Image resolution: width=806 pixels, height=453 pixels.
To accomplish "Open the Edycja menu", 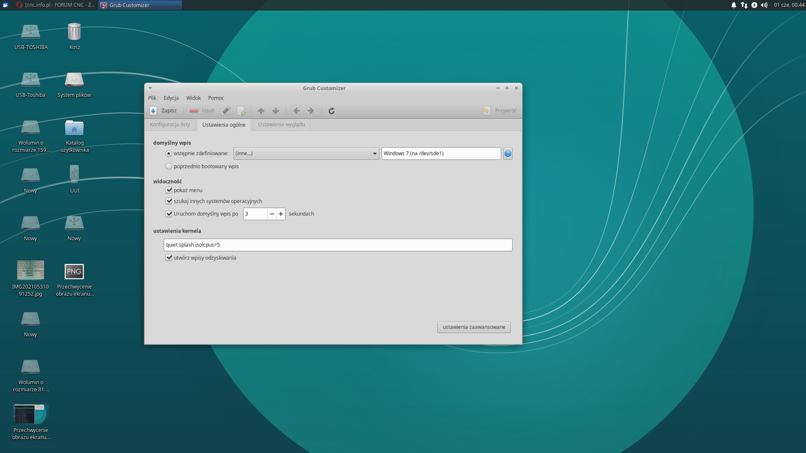I will 171,98.
